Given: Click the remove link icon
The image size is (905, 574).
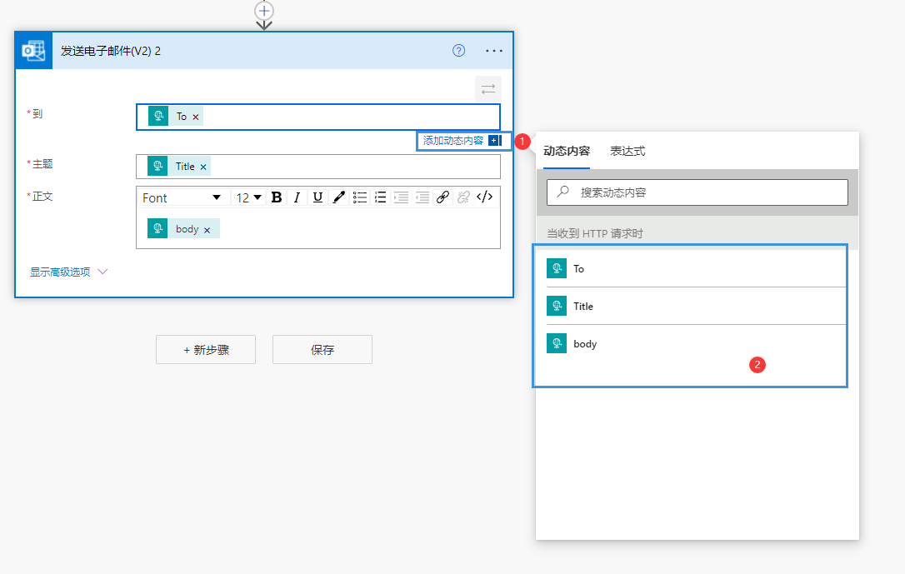Looking at the screenshot, I should click(463, 197).
